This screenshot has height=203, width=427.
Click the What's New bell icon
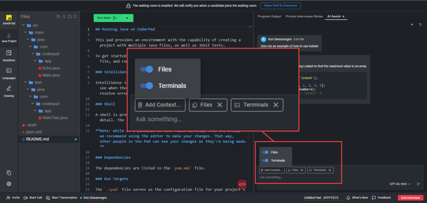pyautogui.click(x=348, y=198)
